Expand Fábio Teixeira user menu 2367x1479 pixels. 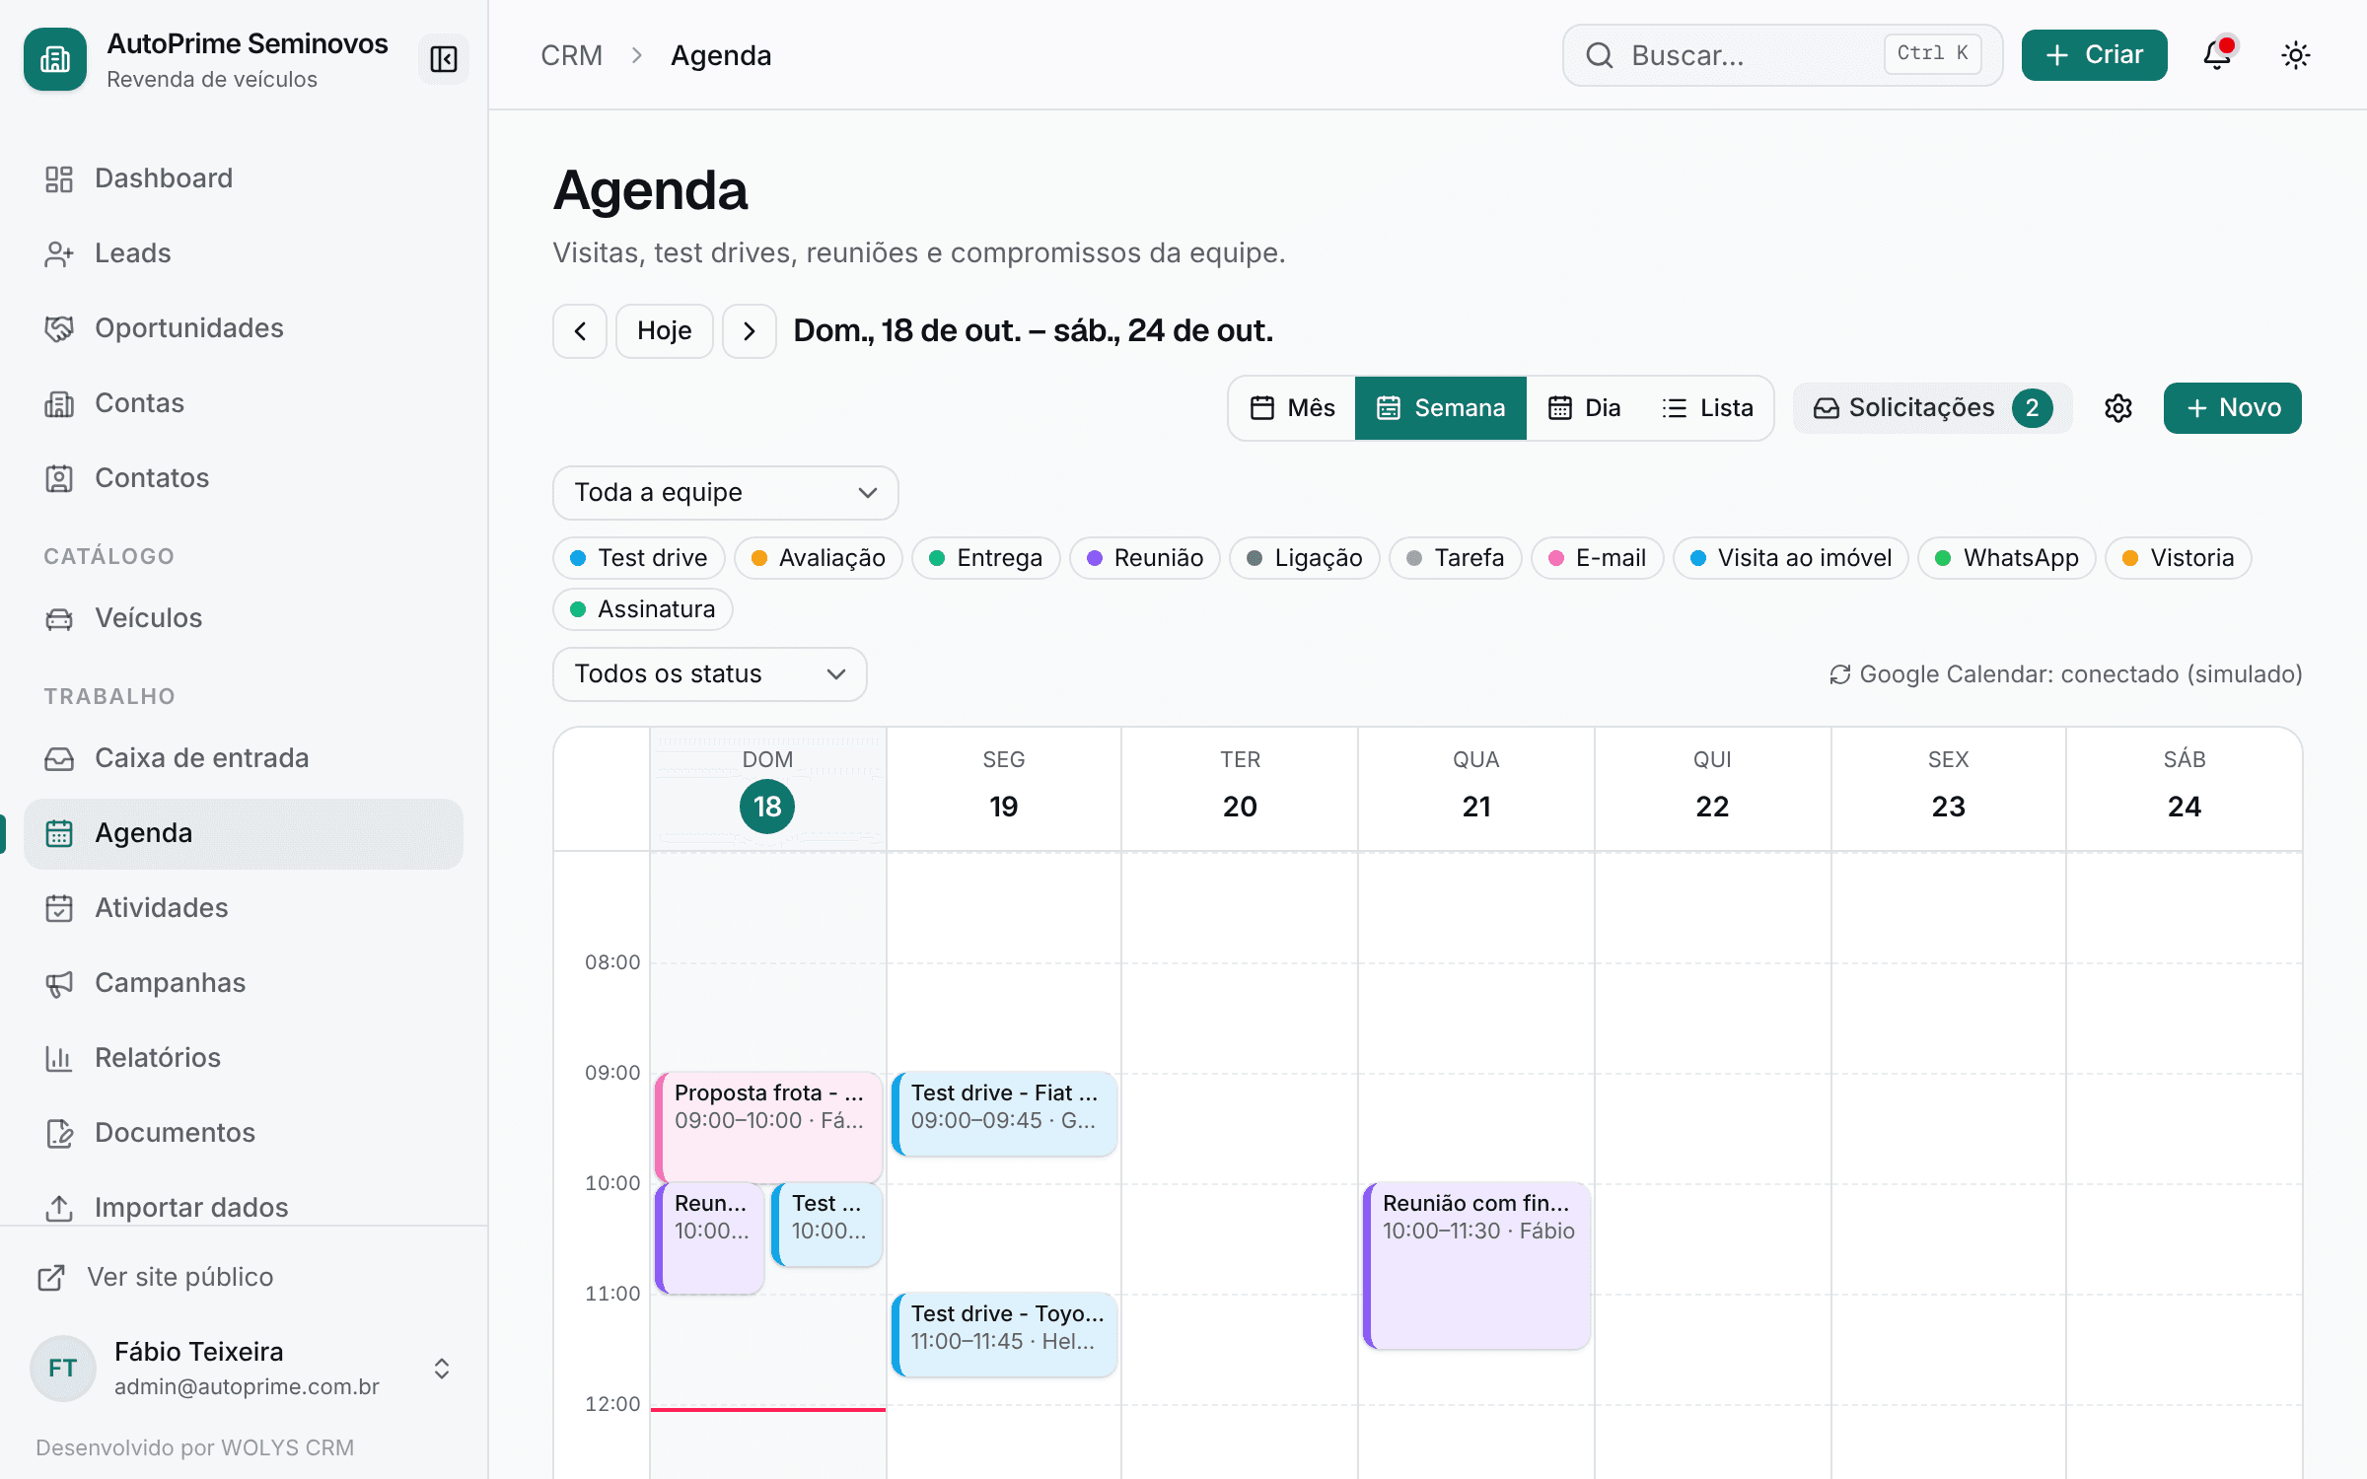coord(244,1369)
